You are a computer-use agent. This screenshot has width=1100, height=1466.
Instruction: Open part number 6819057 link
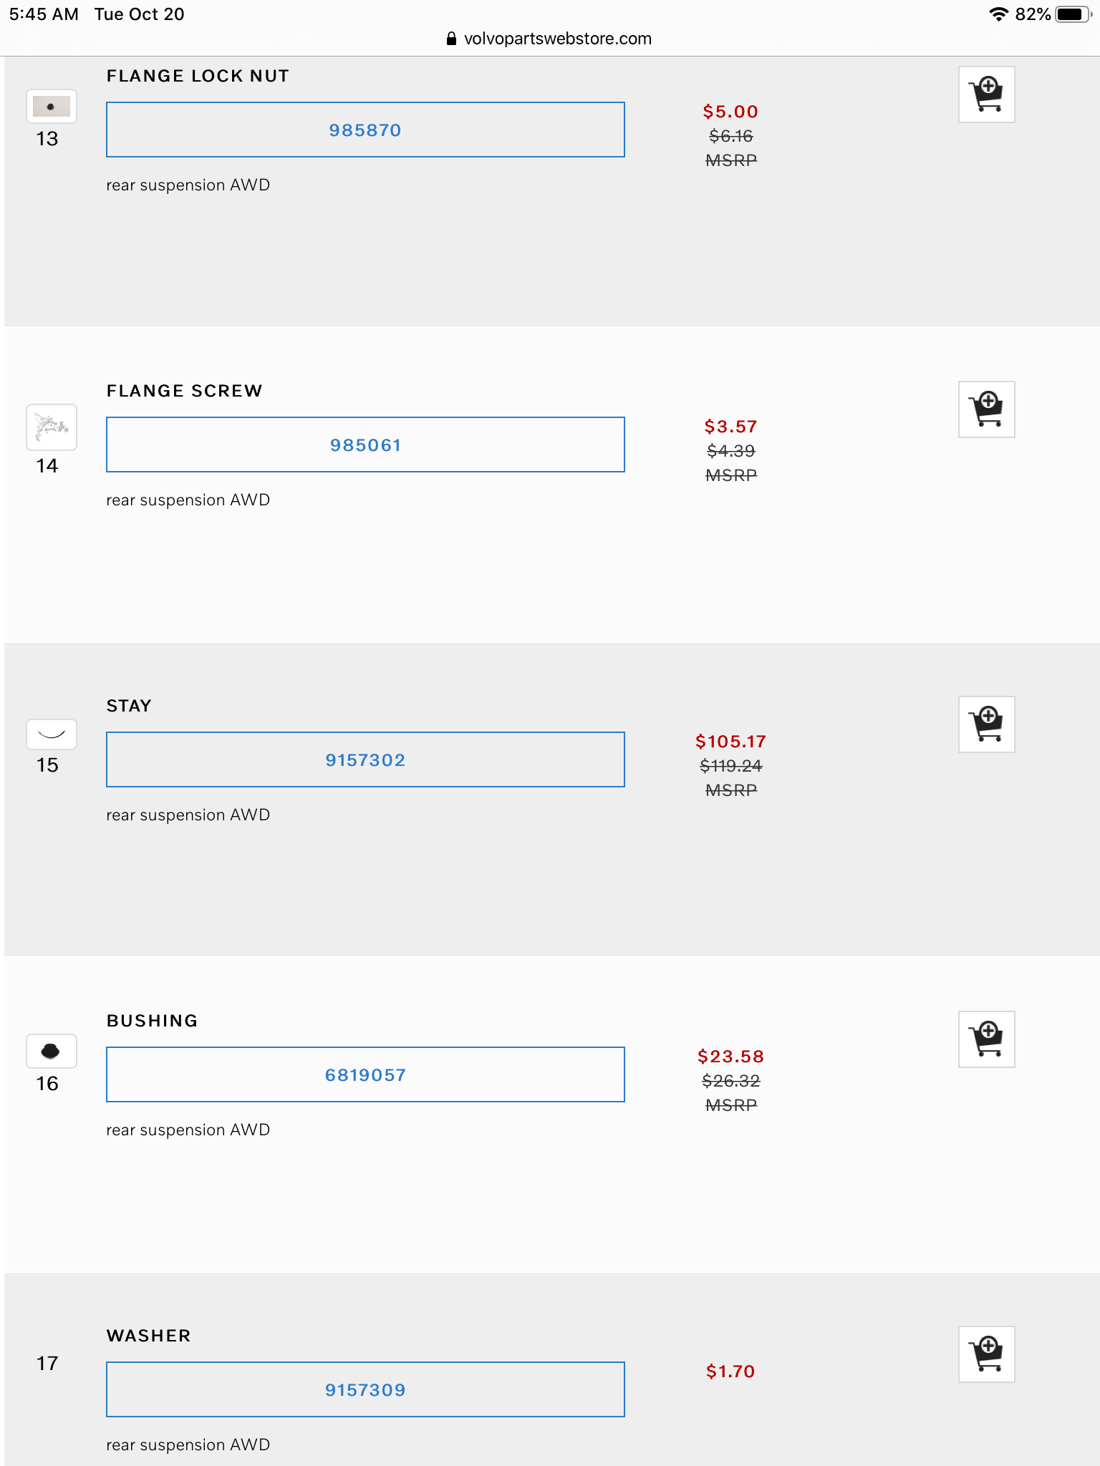pyautogui.click(x=365, y=1075)
